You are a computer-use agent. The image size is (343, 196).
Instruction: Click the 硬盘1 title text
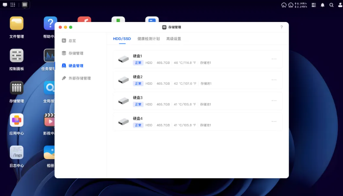pyautogui.click(x=138, y=56)
